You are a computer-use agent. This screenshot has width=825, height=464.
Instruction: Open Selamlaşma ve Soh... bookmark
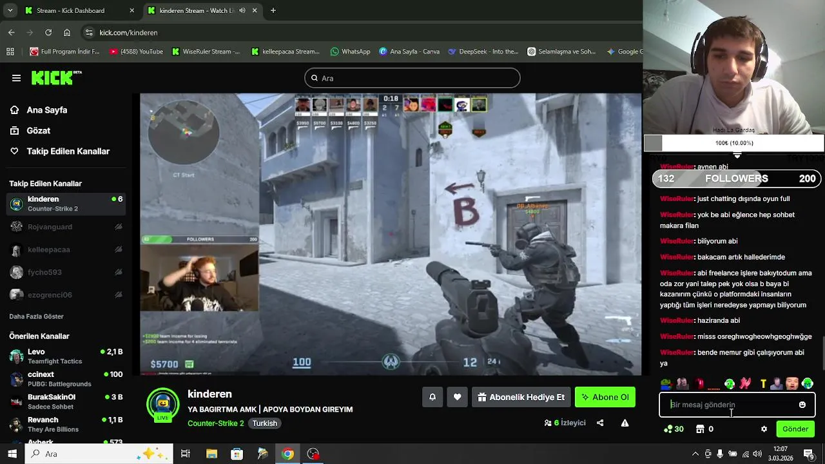[x=561, y=52]
